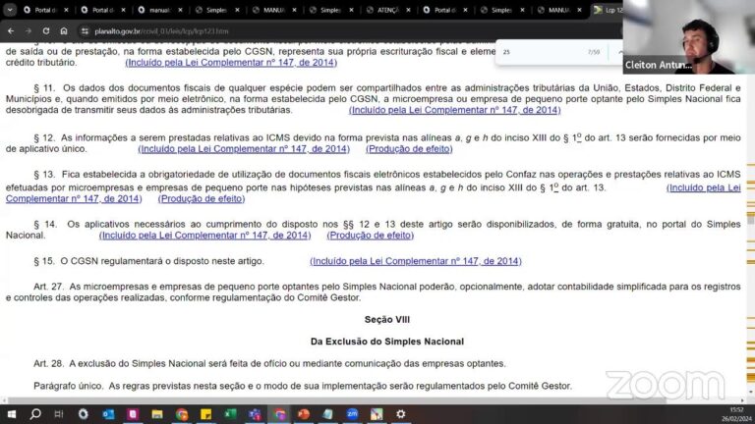This screenshot has width=755, height=424.
Task: Click the horizontal scrollbar left arrow
Action: tap(4, 400)
